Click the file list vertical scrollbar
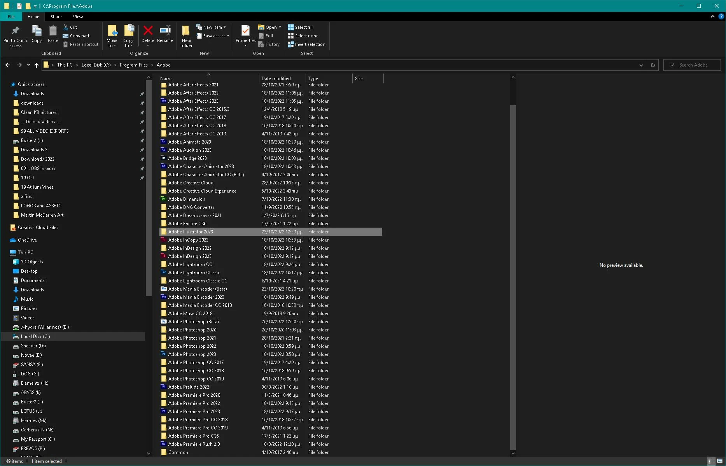 [513, 277]
